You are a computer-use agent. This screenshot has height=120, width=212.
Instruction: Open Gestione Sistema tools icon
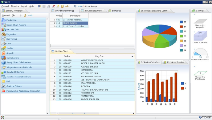(3, 86)
